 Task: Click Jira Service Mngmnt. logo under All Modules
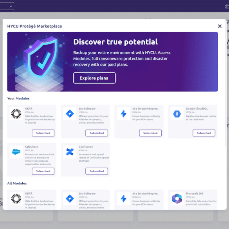pos(123,198)
